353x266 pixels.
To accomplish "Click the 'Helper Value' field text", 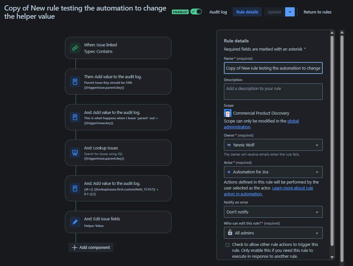I will pos(94,226).
